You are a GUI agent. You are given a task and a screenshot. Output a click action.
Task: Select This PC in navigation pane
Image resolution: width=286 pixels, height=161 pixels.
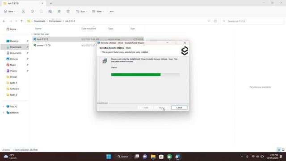pyautogui.click(x=12, y=106)
